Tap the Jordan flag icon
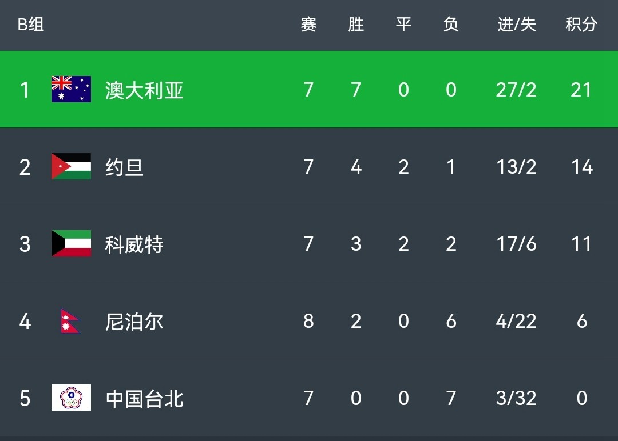Screen dimensions: 618x441 pyautogui.click(x=71, y=166)
